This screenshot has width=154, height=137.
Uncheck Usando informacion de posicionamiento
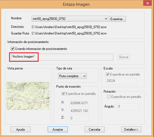[12, 49]
